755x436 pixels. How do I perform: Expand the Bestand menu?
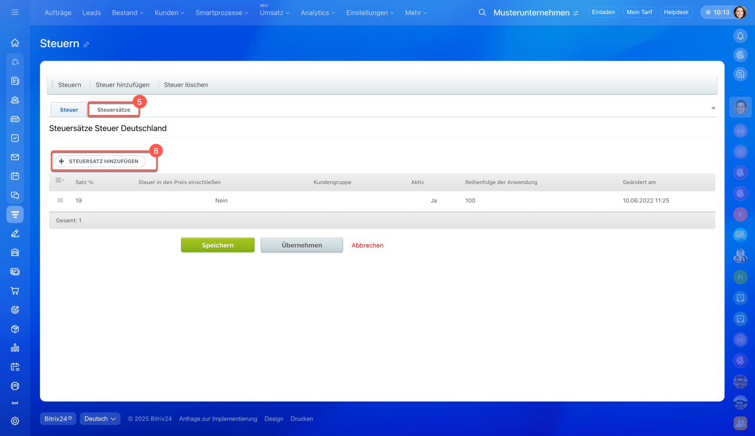(x=127, y=12)
